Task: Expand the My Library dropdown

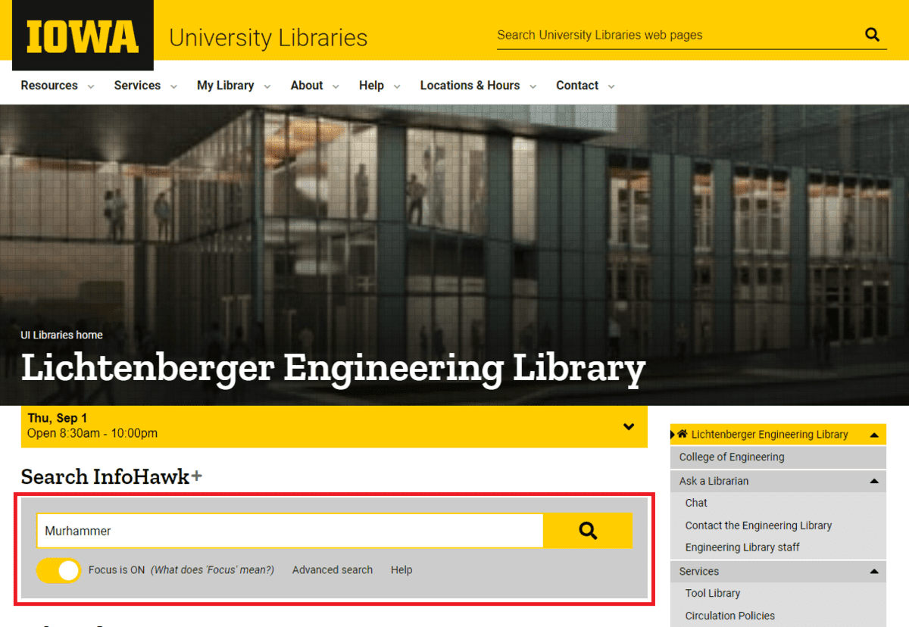Action: 233,86
